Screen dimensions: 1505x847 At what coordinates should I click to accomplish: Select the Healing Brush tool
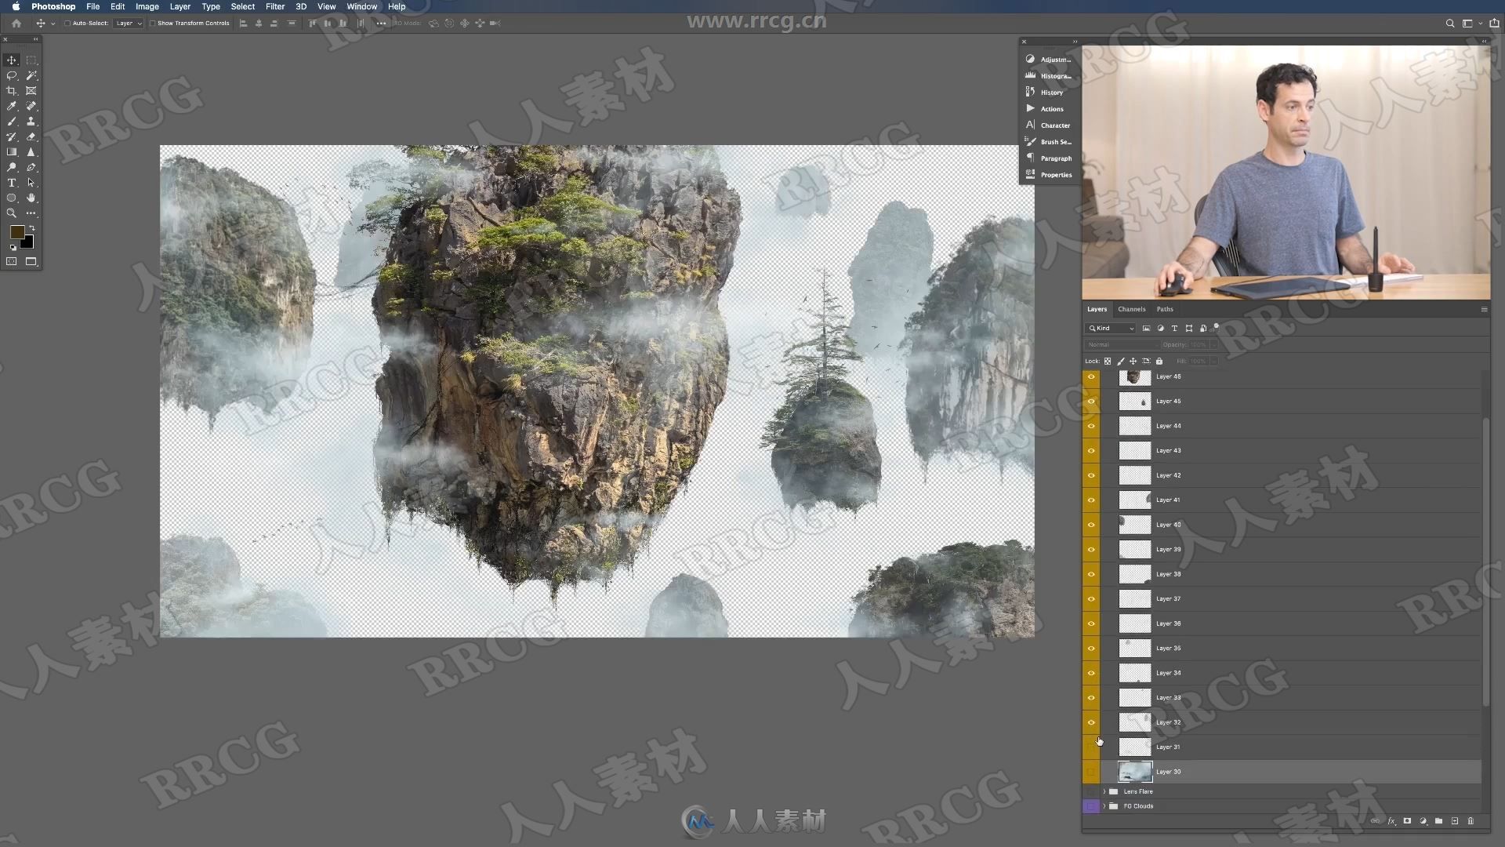(31, 106)
